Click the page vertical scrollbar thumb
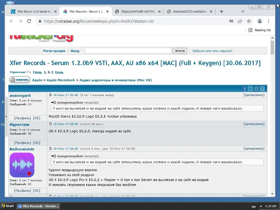The width and height of the screenshot is (280, 210). tap(272, 48)
